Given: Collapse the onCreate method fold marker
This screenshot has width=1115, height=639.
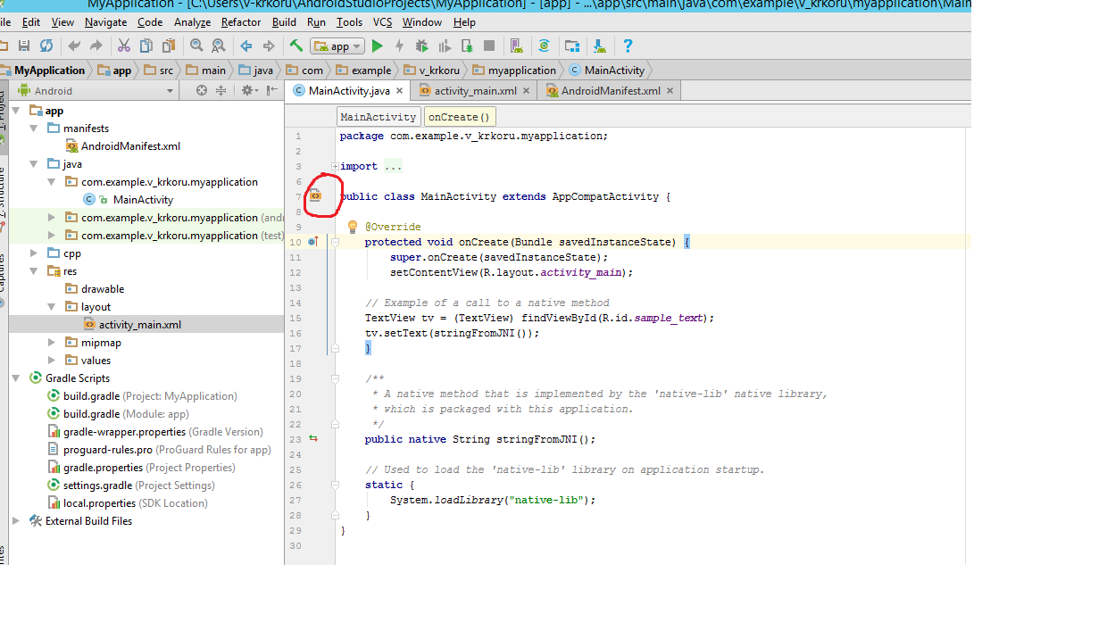Looking at the screenshot, I should pos(335,242).
